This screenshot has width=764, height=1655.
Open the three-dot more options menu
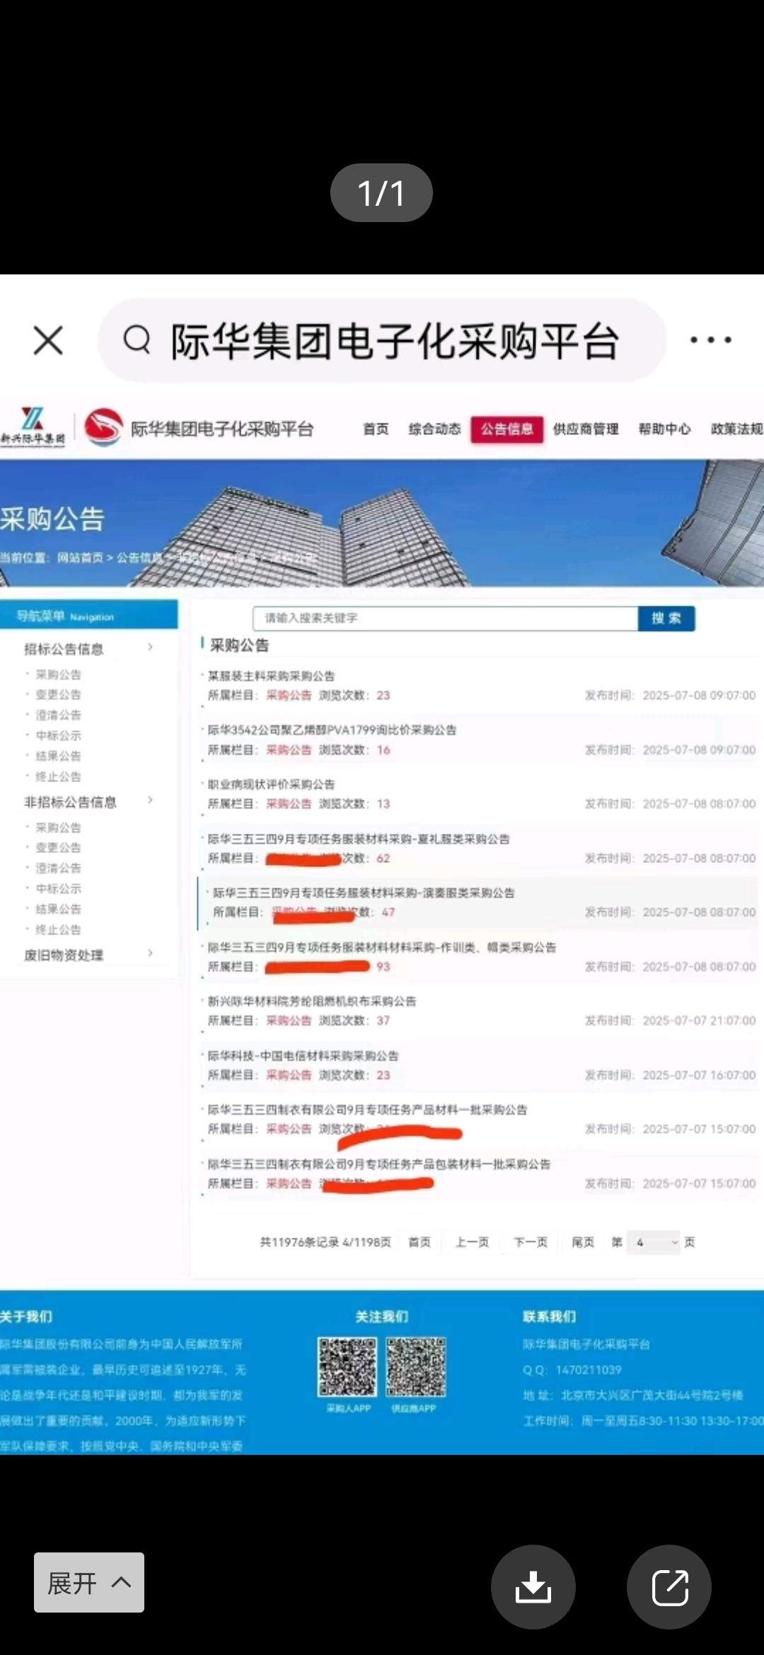click(x=711, y=340)
